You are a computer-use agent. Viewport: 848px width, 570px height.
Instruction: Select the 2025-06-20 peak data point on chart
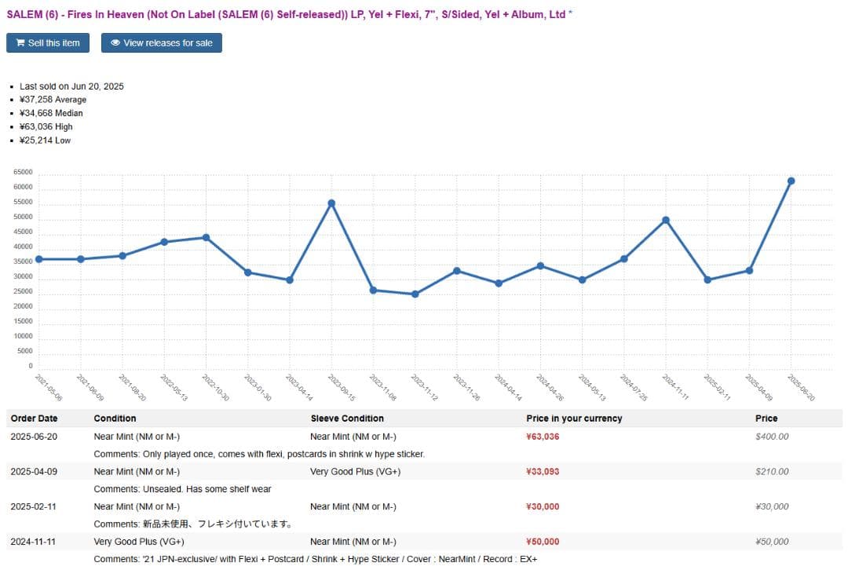pyautogui.click(x=791, y=181)
